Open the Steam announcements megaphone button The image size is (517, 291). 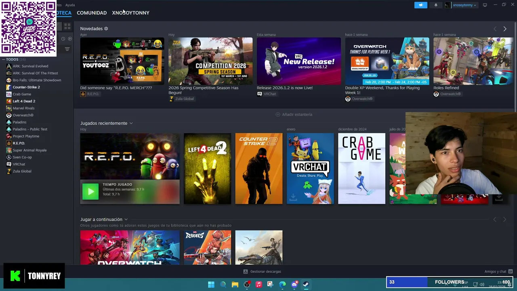(x=420, y=5)
